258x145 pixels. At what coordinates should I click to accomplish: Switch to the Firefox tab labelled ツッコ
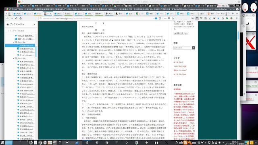click(171, 13)
